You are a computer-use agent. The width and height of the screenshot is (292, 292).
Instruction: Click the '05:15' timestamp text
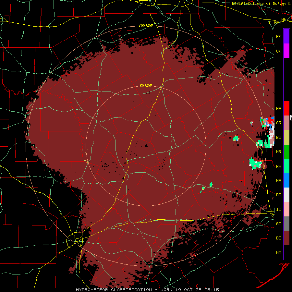tap(211, 290)
